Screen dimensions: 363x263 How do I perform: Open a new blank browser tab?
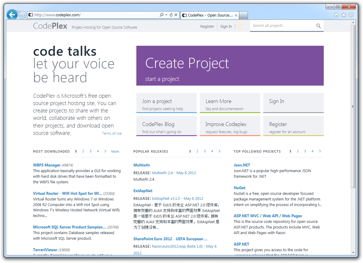click(x=243, y=15)
